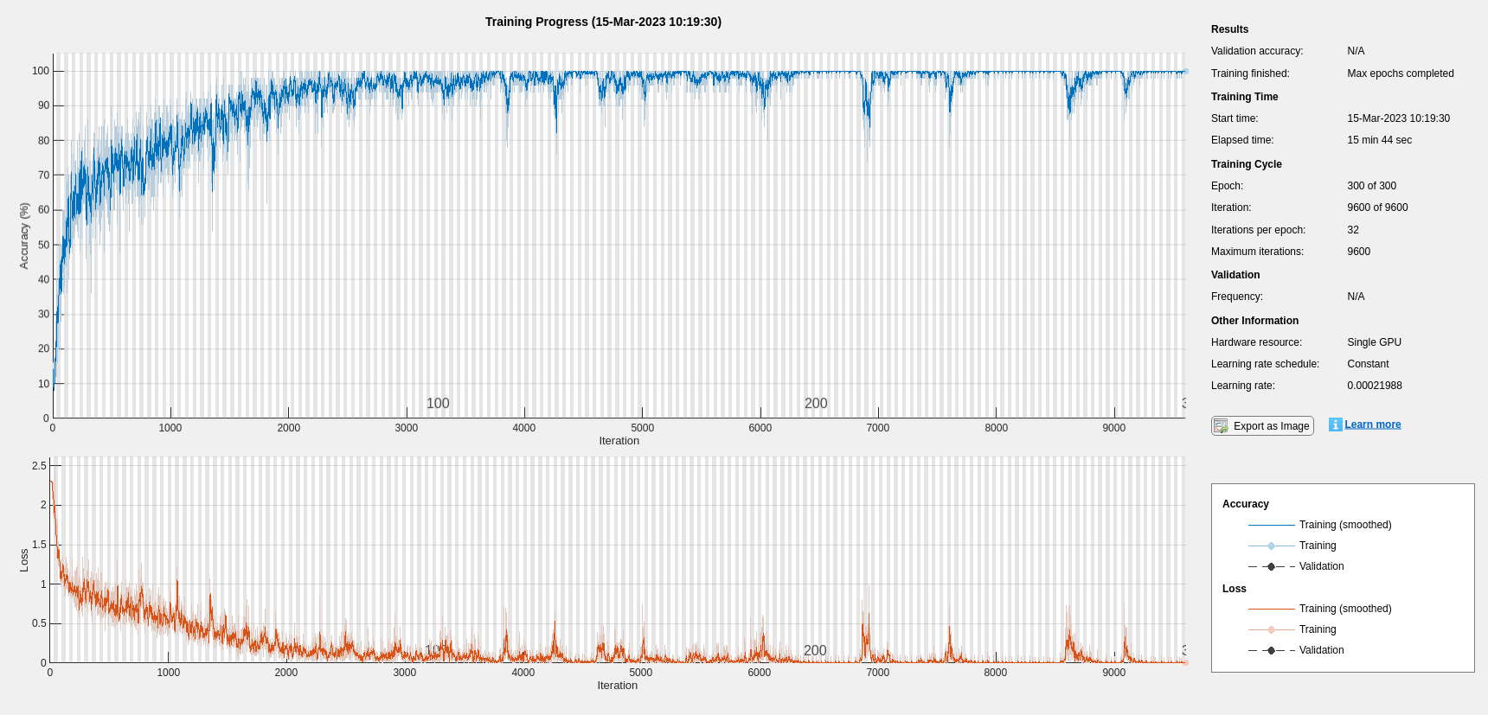Click the epoch value '300 of 300'
The image size is (1488, 715).
[1371, 186]
